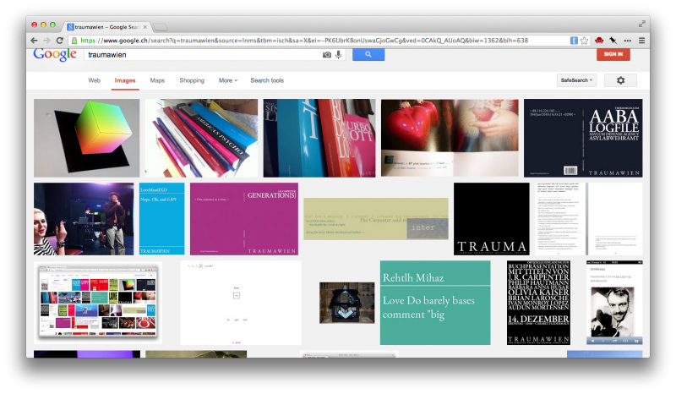Switch to the Web results tab
The width and height of the screenshot is (676, 394).
click(95, 80)
